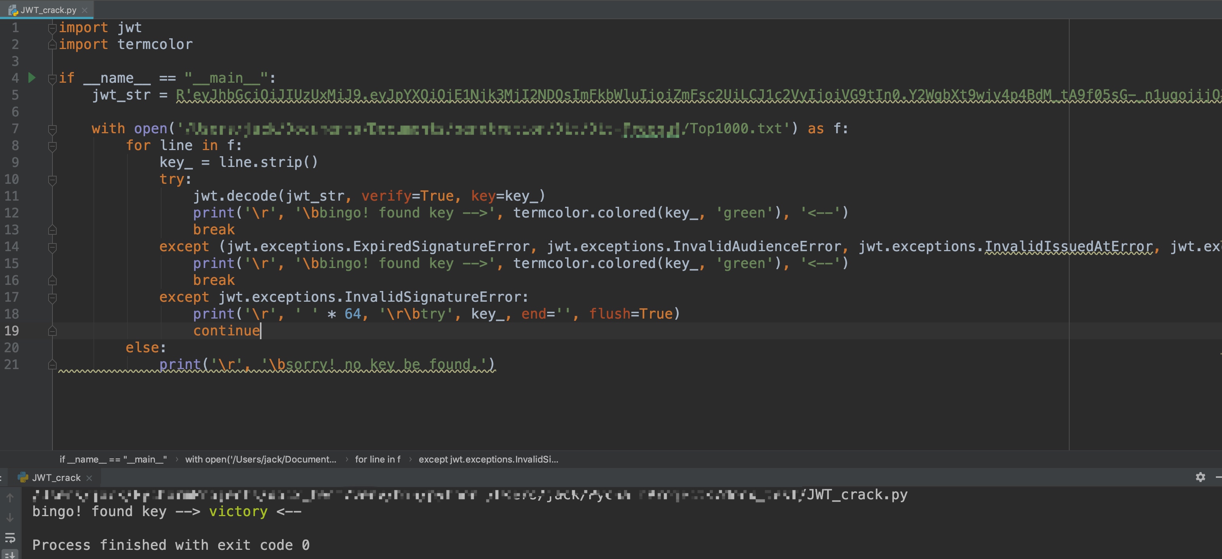The width and height of the screenshot is (1222, 559).
Task: Click the JWT token string on line 5
Action: (x=699, y=95)
